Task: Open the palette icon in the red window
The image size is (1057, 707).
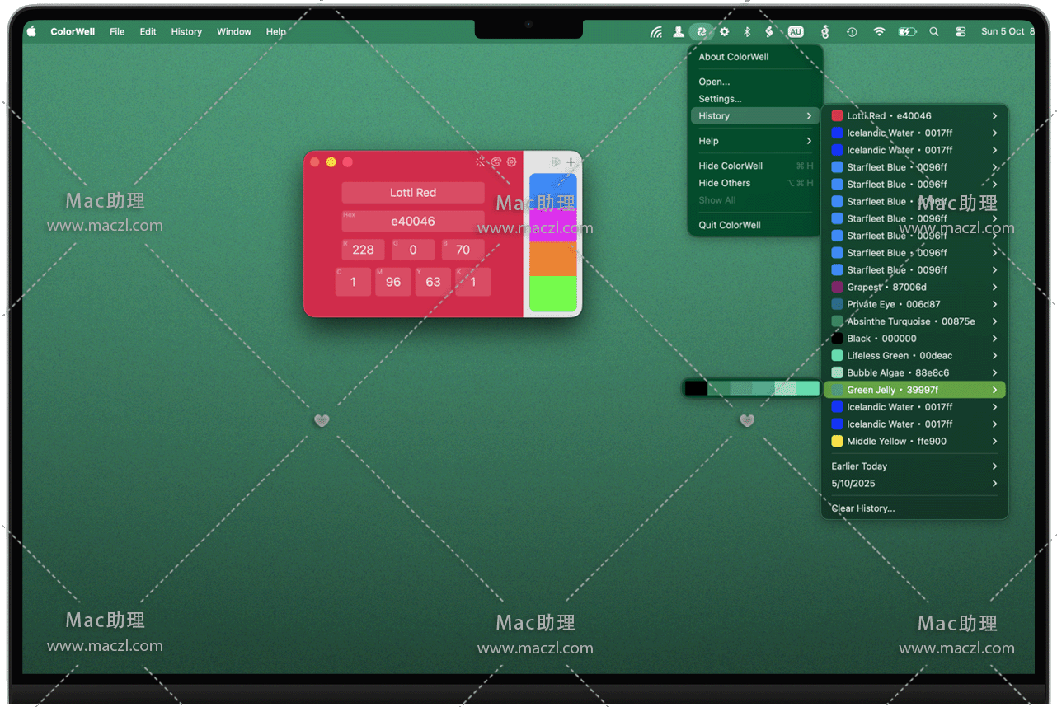Action: (496, 162)
